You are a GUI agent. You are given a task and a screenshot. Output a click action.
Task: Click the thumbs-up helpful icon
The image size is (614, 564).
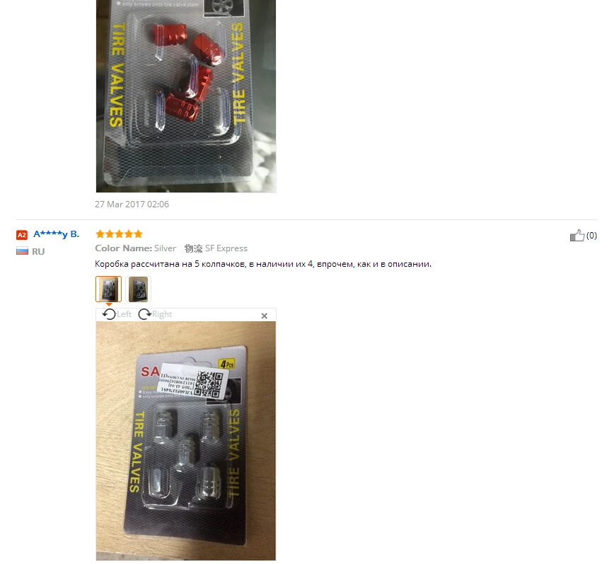click(x=577, y=236)
